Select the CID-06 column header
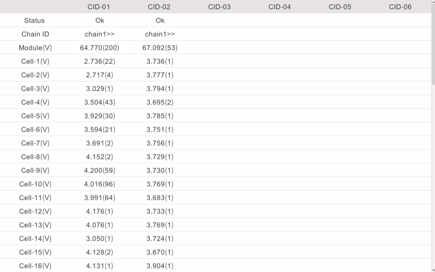 (x=400, y=7)
